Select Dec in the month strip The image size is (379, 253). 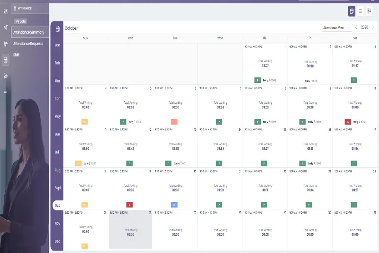point(57,241)
